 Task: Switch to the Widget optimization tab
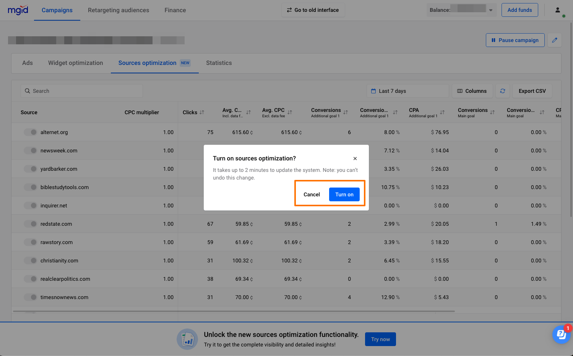[75, 63]
